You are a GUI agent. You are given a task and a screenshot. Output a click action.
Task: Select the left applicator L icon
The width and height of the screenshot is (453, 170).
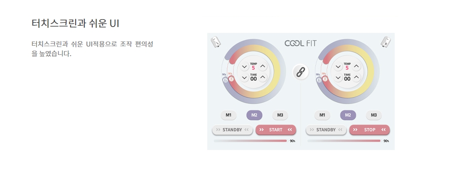click(x=216, y=42)
